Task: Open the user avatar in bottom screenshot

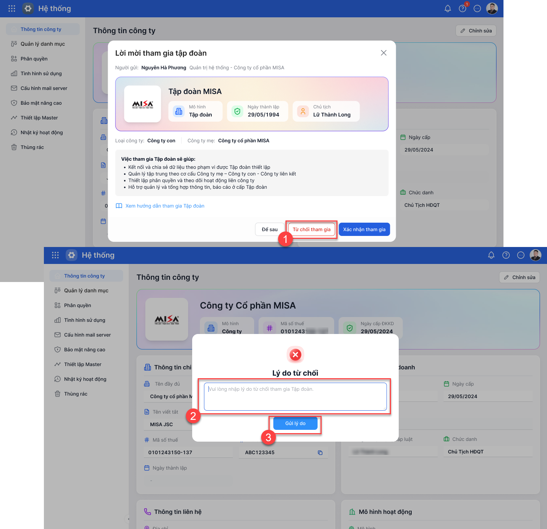Action: point(536,255)
